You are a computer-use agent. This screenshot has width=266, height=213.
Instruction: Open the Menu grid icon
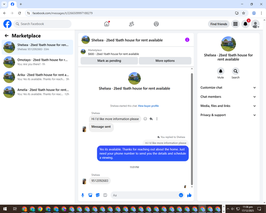point(235,24)
